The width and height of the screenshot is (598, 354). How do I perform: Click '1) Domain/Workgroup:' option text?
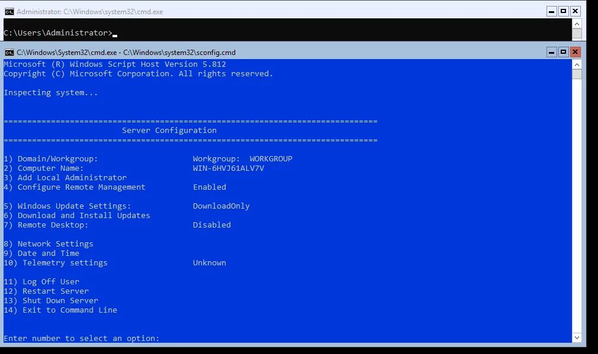51,159
